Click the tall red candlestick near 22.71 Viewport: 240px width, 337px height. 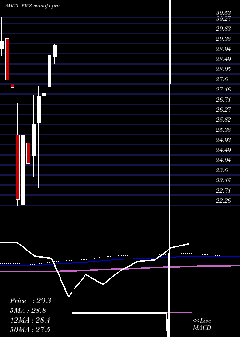point(18,167)
